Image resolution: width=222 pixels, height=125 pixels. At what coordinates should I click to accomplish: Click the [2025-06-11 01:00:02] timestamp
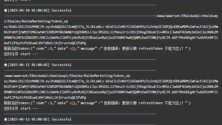[x=29, y=65]
